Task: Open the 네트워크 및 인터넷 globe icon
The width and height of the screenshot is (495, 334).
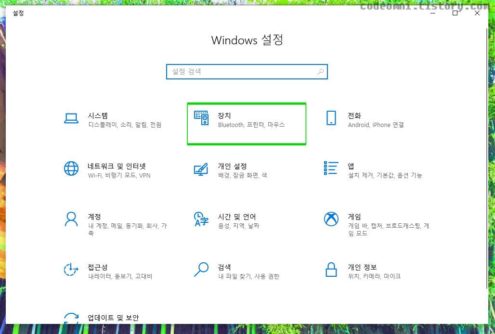Action: 71,168
